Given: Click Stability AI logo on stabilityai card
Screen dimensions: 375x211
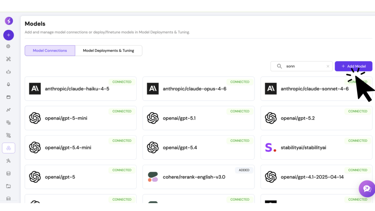Looking at the screenshot, I should (x=271, y=148).
